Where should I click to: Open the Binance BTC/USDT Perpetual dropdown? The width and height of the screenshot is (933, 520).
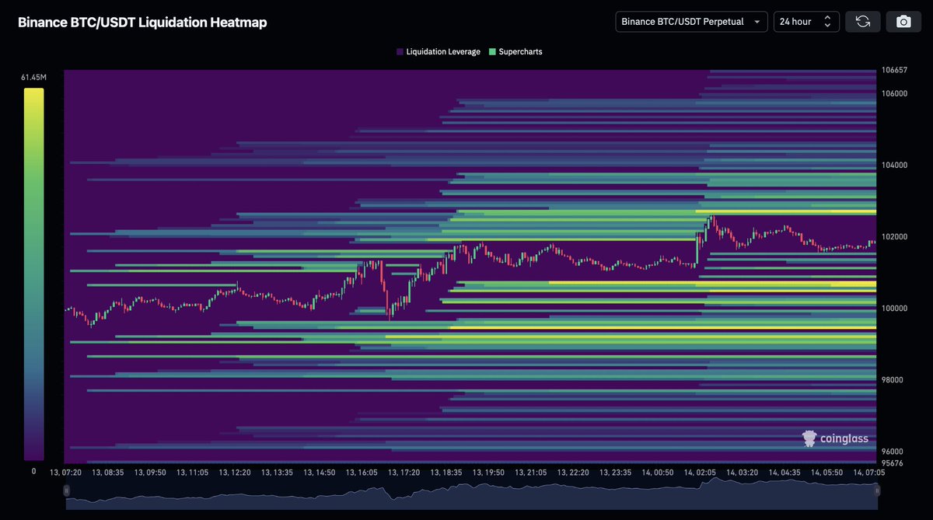(691, 22)
